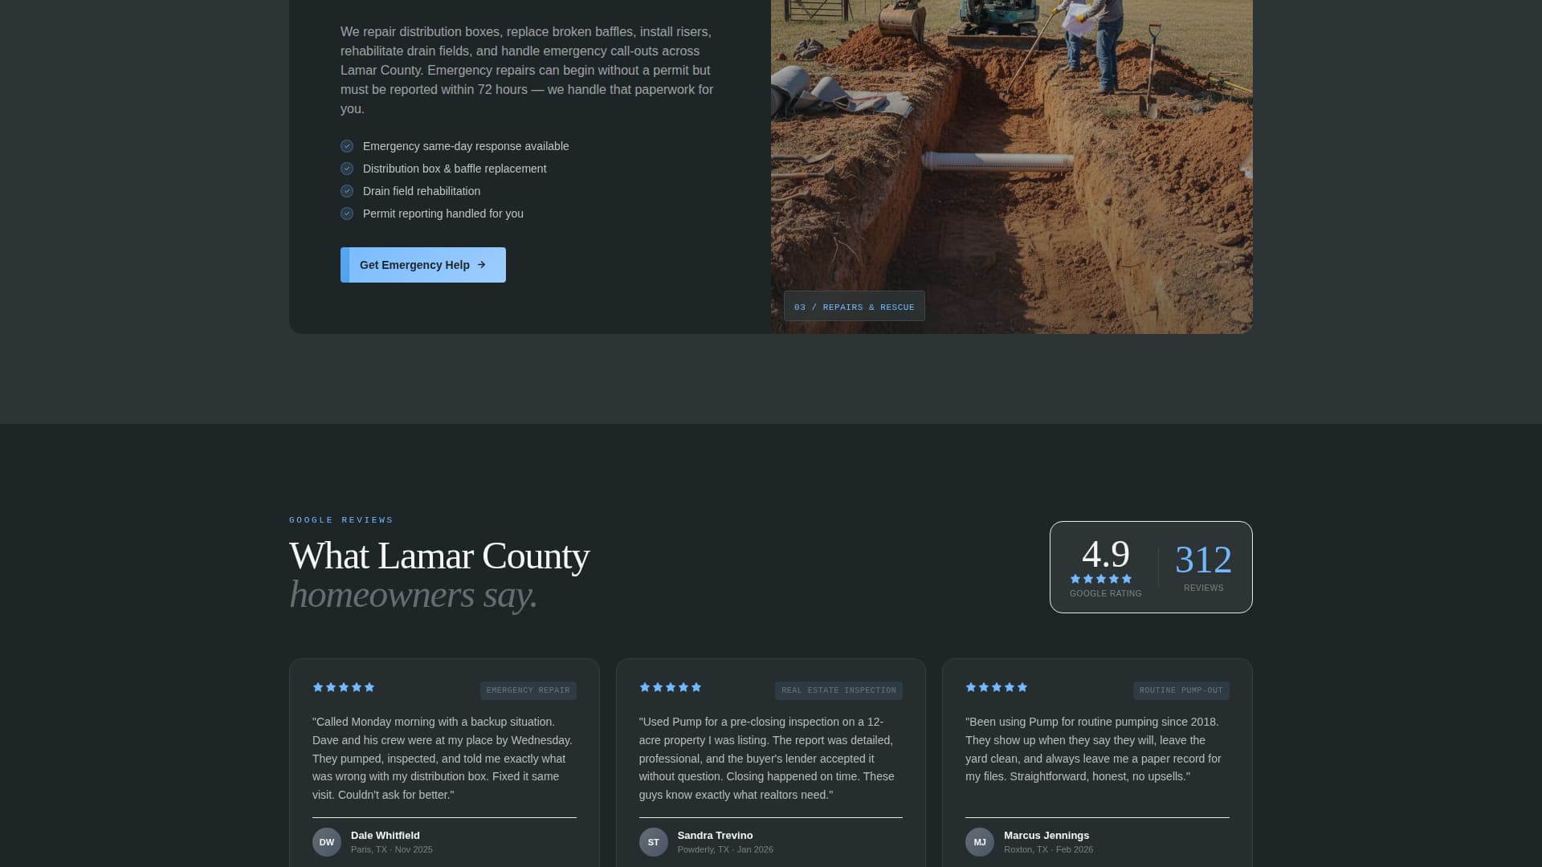Click the arrow icon in Get Emergency Help
1542x867 pixels.
click(482, 265)
